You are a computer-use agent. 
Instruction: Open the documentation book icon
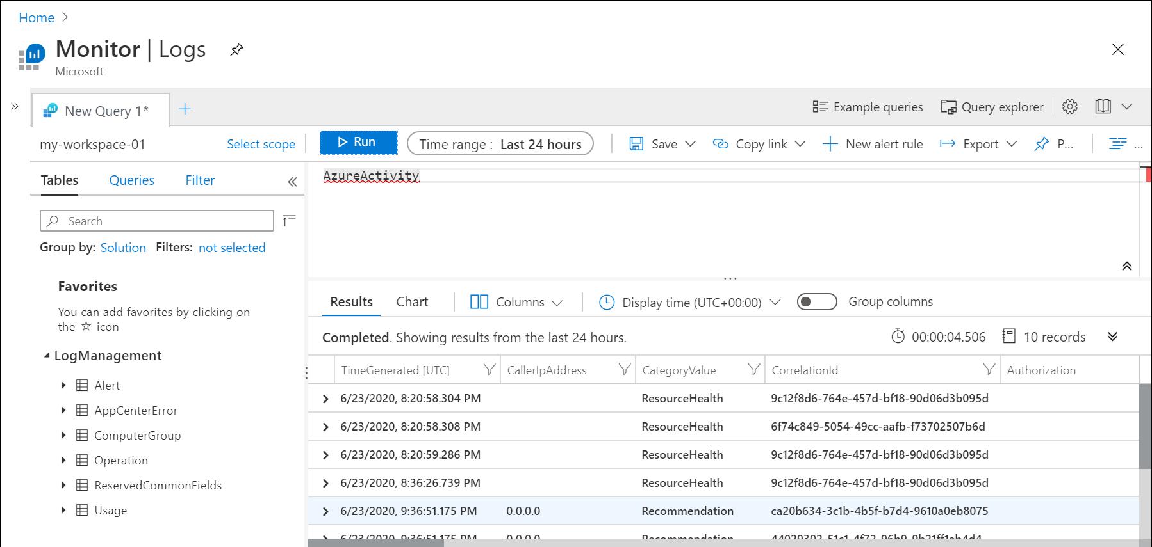pyautogui.click(x=1103, y=107)
